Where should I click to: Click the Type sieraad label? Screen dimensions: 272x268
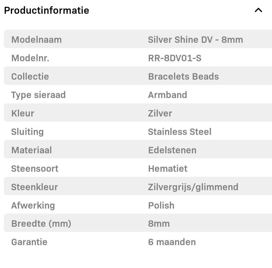[38, 95]
